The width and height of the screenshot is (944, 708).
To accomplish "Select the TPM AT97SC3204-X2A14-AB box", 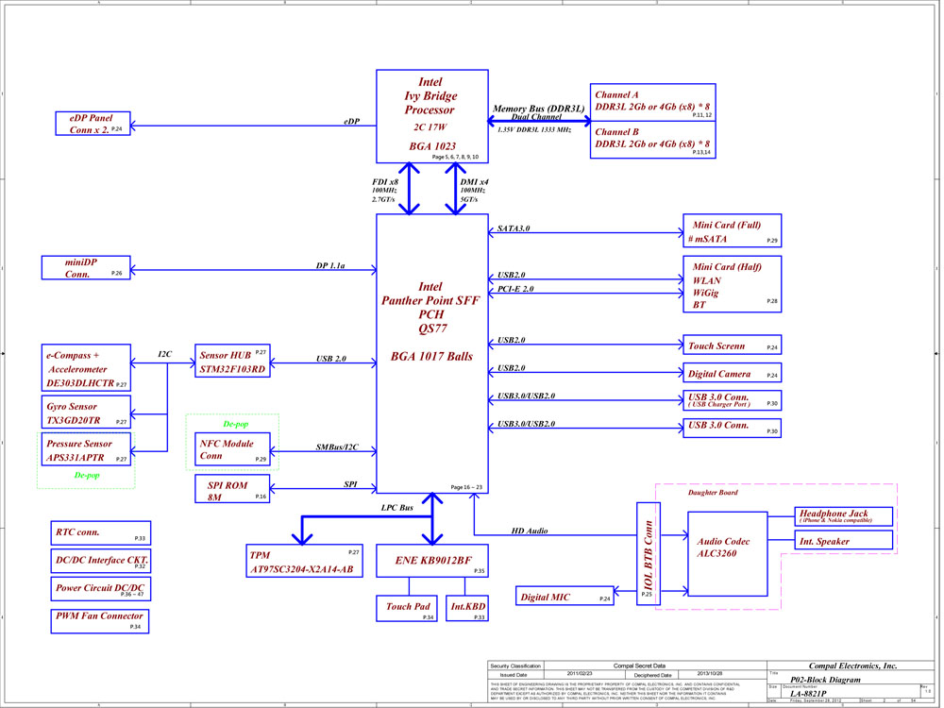I will (x=306, y=561).
